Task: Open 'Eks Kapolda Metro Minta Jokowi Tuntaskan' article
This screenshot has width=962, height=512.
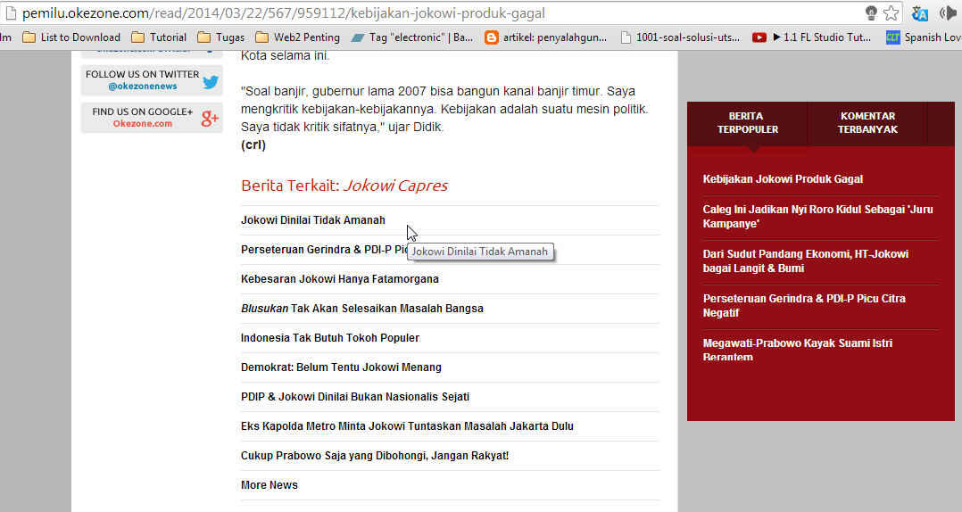Action: (x=407, y=426)
